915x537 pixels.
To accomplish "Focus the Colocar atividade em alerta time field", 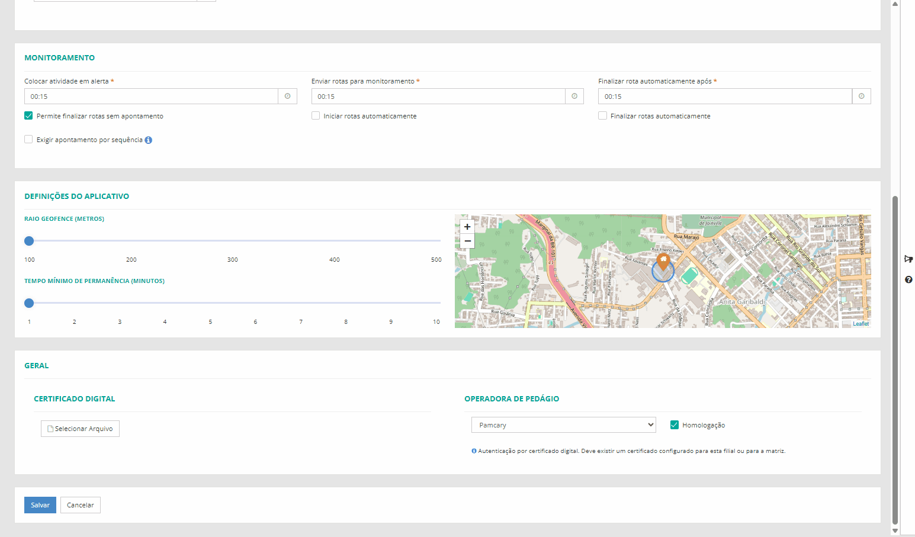I will tap(151, 97).
